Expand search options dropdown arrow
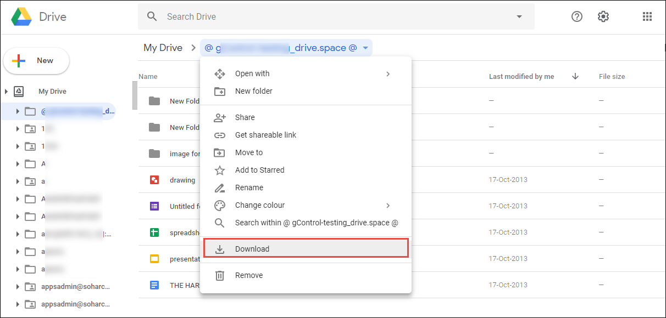Viewport: 666px width, 318px height. [x=519, y=16]
